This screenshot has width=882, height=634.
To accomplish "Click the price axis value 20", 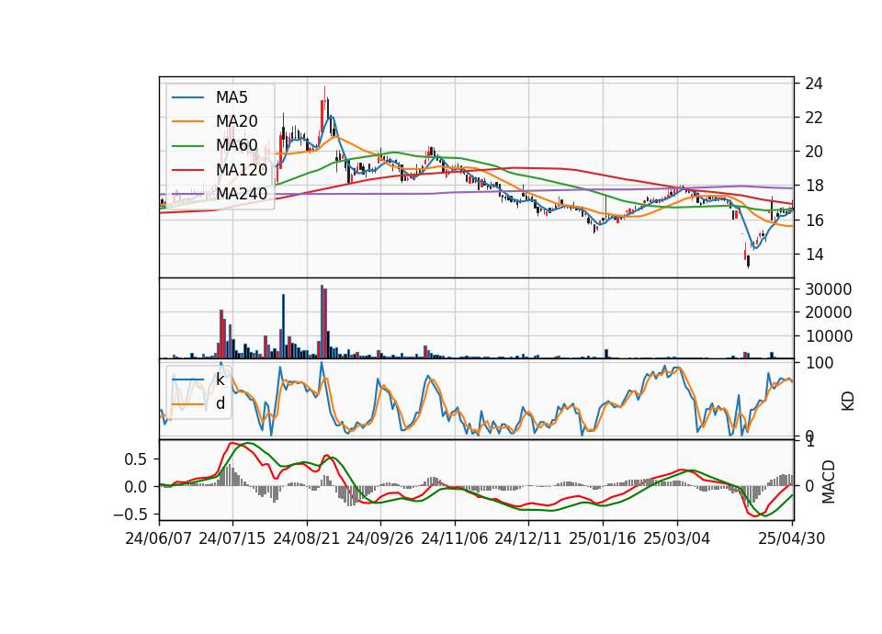I will point(813,152).
